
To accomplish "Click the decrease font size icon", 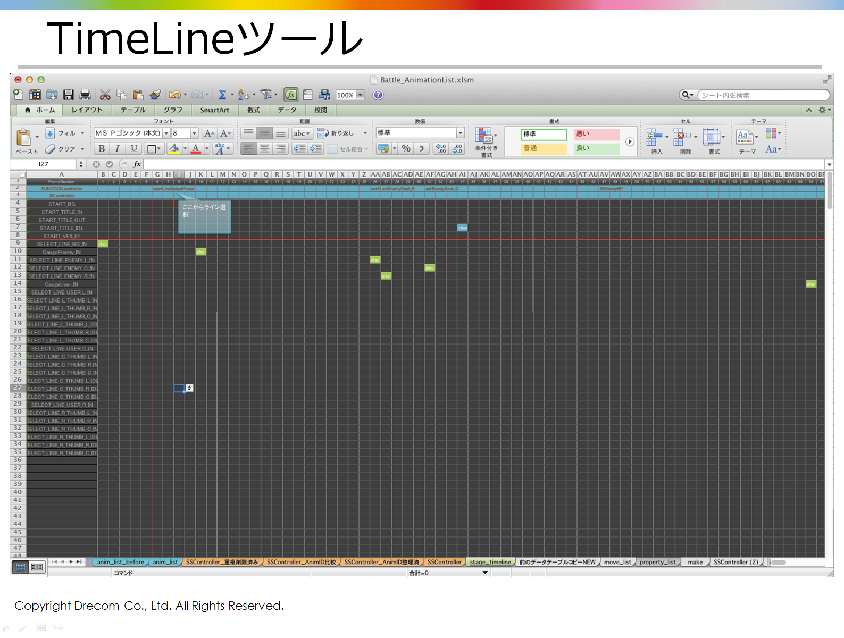I will (x=225, y=133).
